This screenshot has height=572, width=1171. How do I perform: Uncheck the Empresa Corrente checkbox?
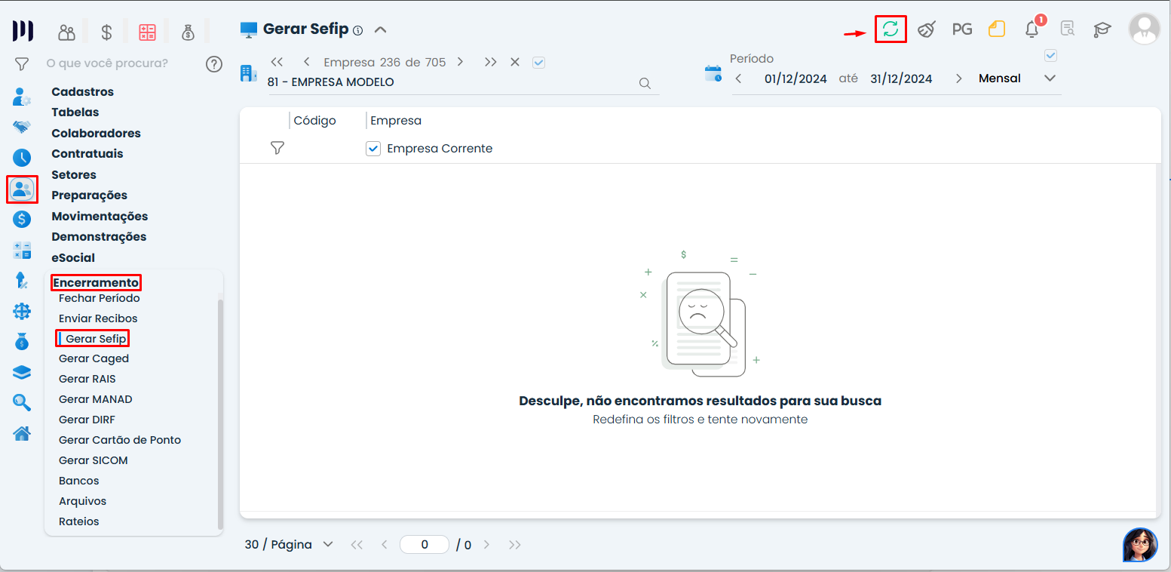click(372, 149)
